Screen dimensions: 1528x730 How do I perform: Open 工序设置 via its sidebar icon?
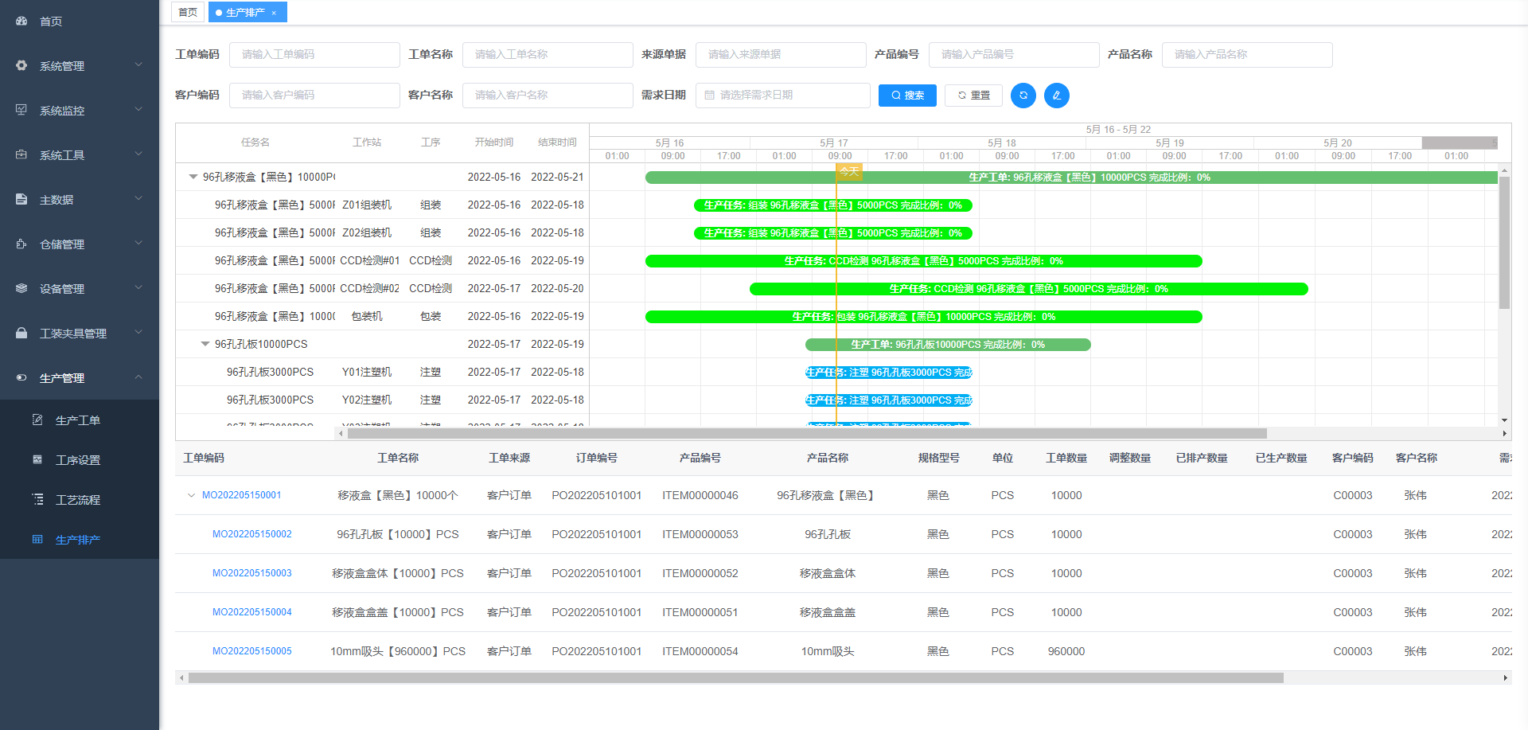(37, 459)
